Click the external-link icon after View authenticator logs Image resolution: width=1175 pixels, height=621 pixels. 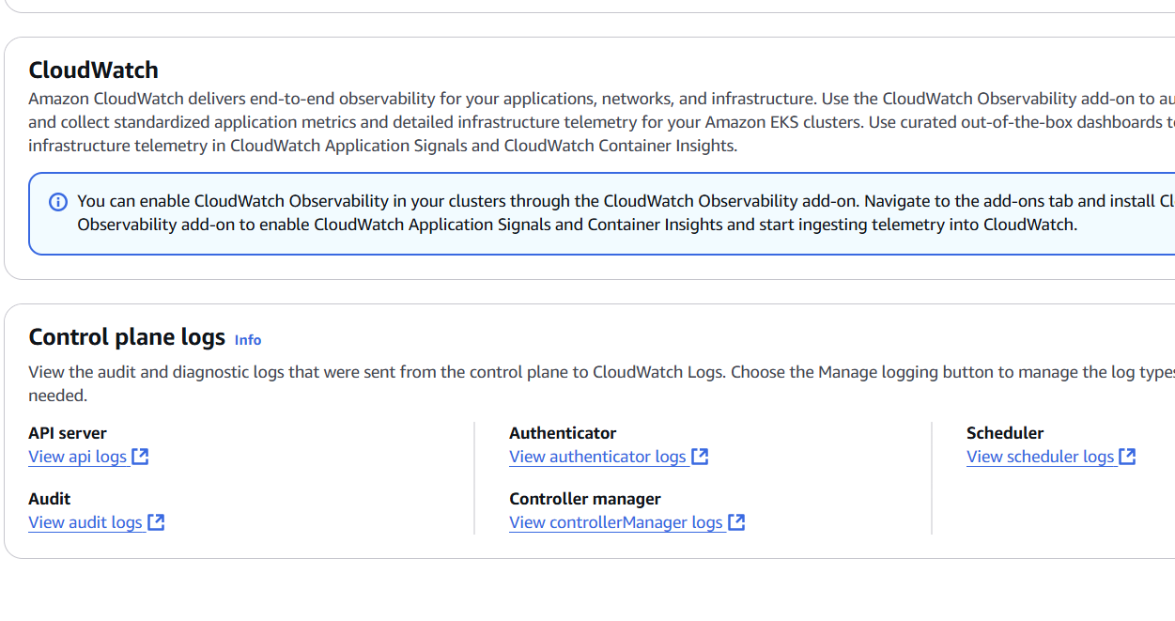[700, 457]
